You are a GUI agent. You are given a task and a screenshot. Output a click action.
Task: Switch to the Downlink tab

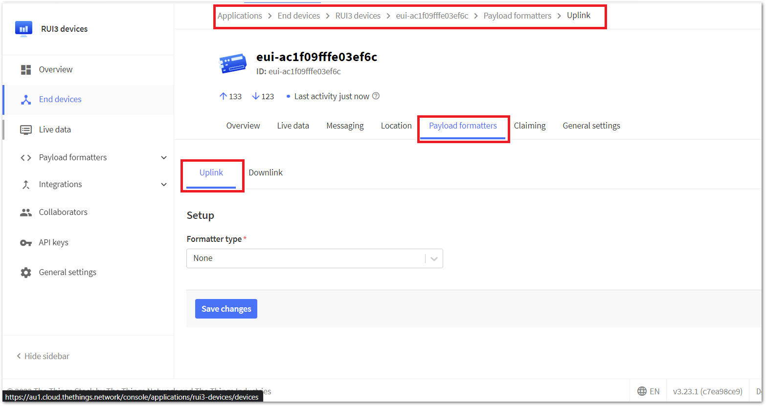click(266, 172)
